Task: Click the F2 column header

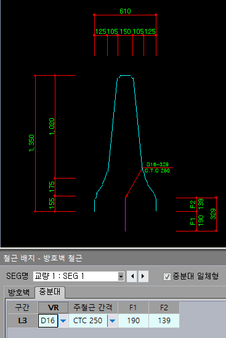Action: tap(164, 308)
